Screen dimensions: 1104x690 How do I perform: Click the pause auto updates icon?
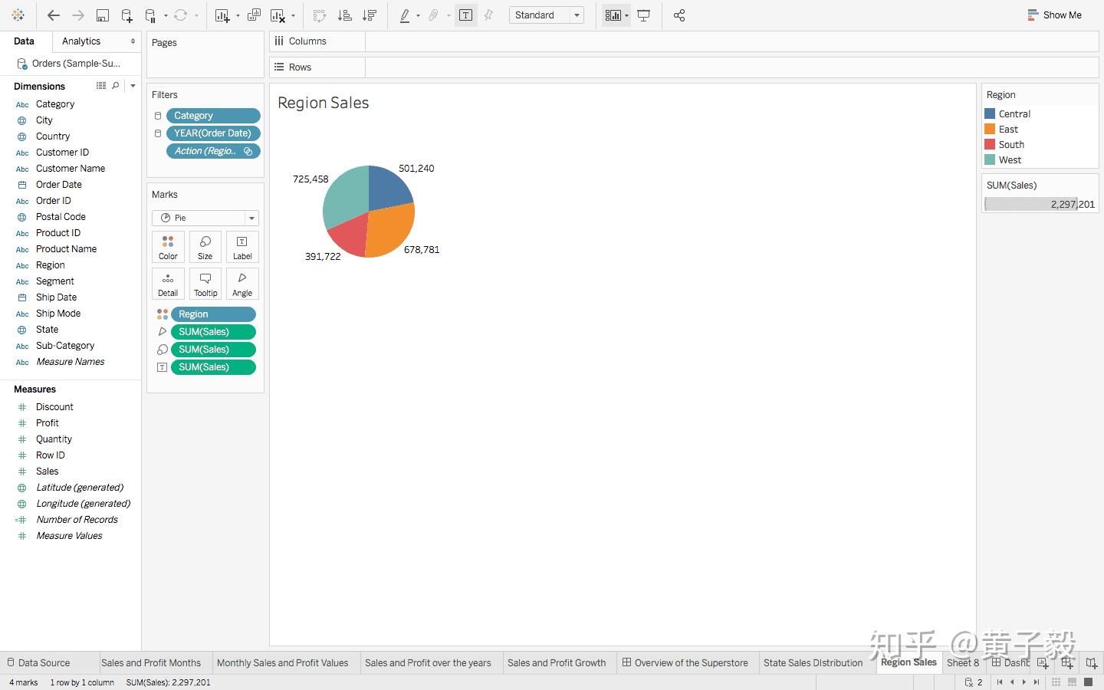click(x=151, y=15)
